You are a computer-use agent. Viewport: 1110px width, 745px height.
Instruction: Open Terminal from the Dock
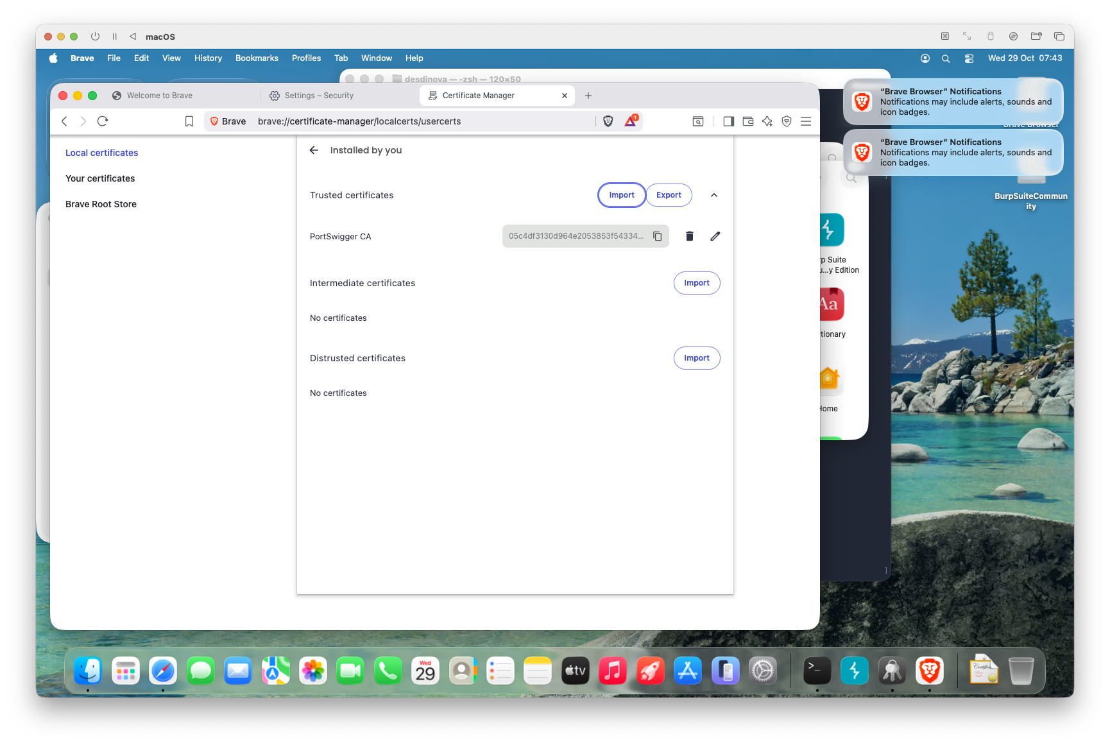(x=817, y=671)
